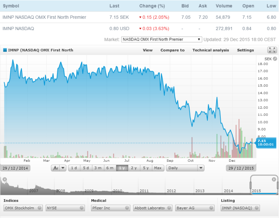Click the blue IMNP series legend square
280x218 pixels.
tap(5, 50)
